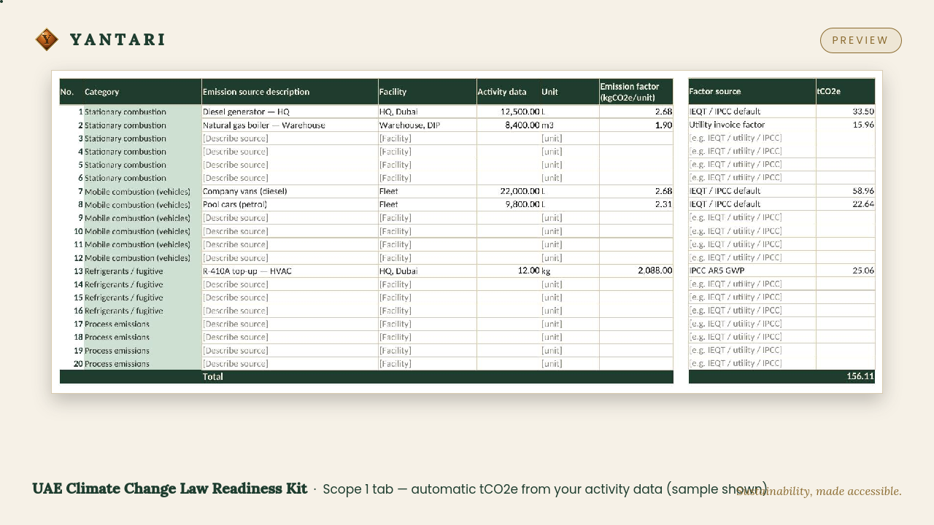Click the UAE Climate Change Law Readiness Kit title

[170, 489]
